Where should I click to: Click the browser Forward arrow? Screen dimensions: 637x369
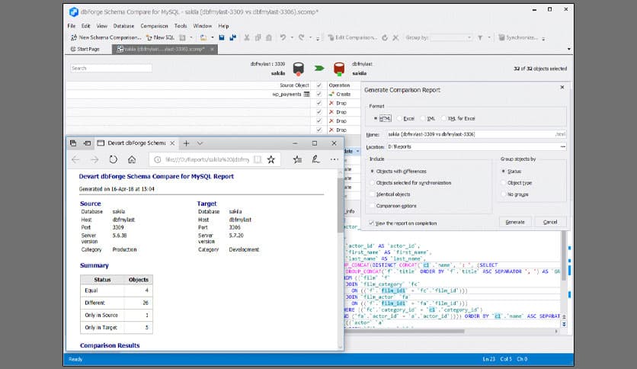94,159
